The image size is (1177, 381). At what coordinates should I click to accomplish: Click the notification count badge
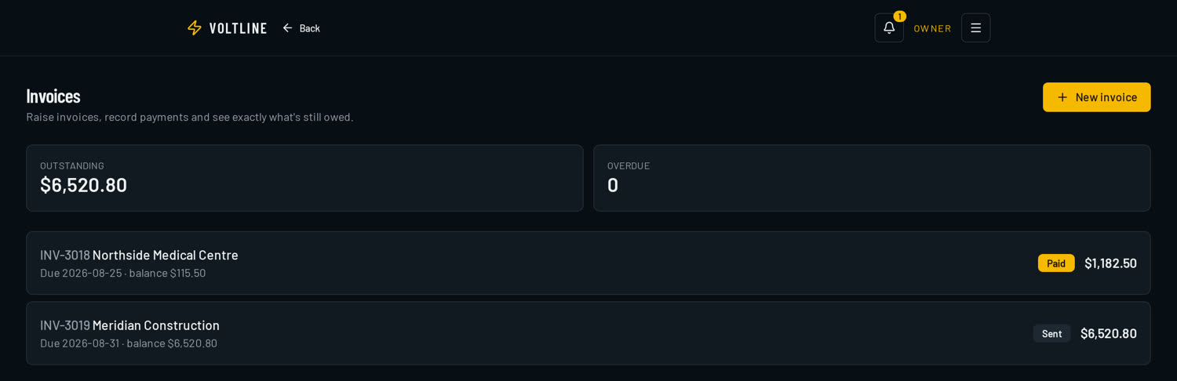point(899,16)
